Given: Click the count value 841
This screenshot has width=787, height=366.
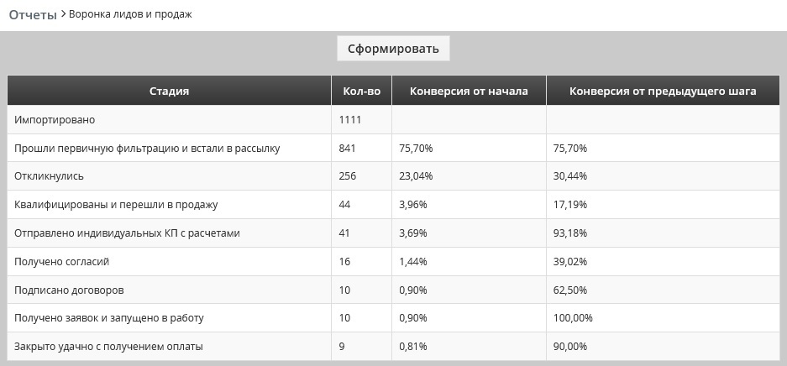Looking at the screenshot, I should (348, 149).
